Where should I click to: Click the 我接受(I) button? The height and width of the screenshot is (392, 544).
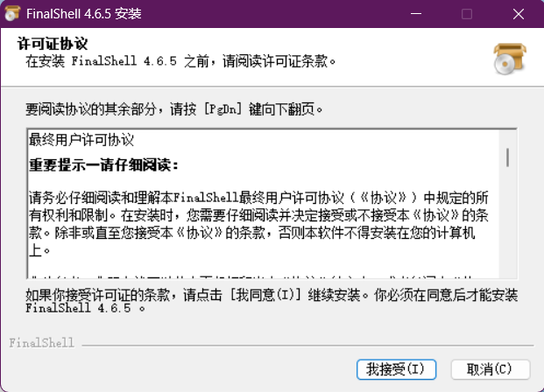click(x=395, y=367)
